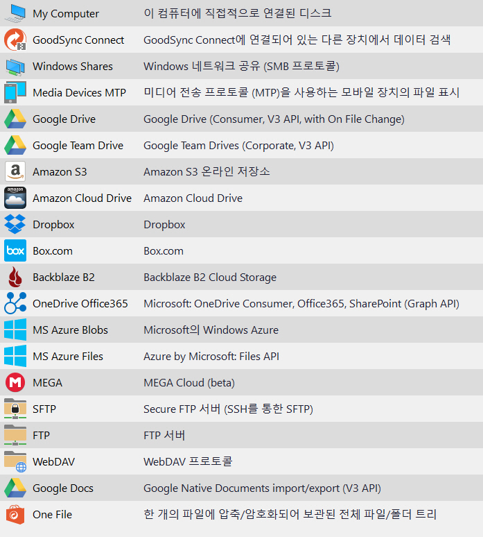Click the Google Drive triangle icon
This screenshot has height=537, width=483.
(15, 119)
